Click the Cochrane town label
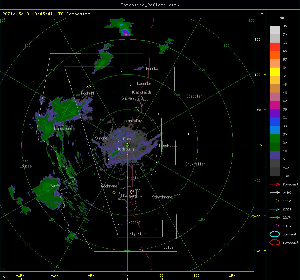This screenshot has width=300, height=280. [x=109, y=186]
